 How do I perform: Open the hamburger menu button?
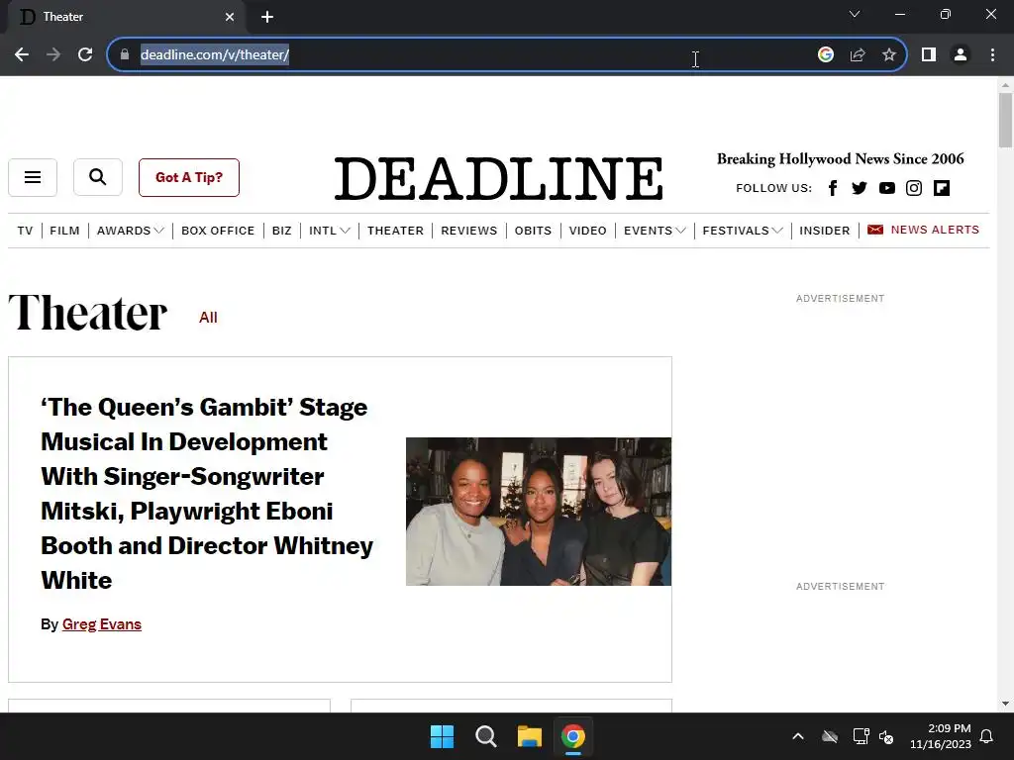click(x=33, y=177)
